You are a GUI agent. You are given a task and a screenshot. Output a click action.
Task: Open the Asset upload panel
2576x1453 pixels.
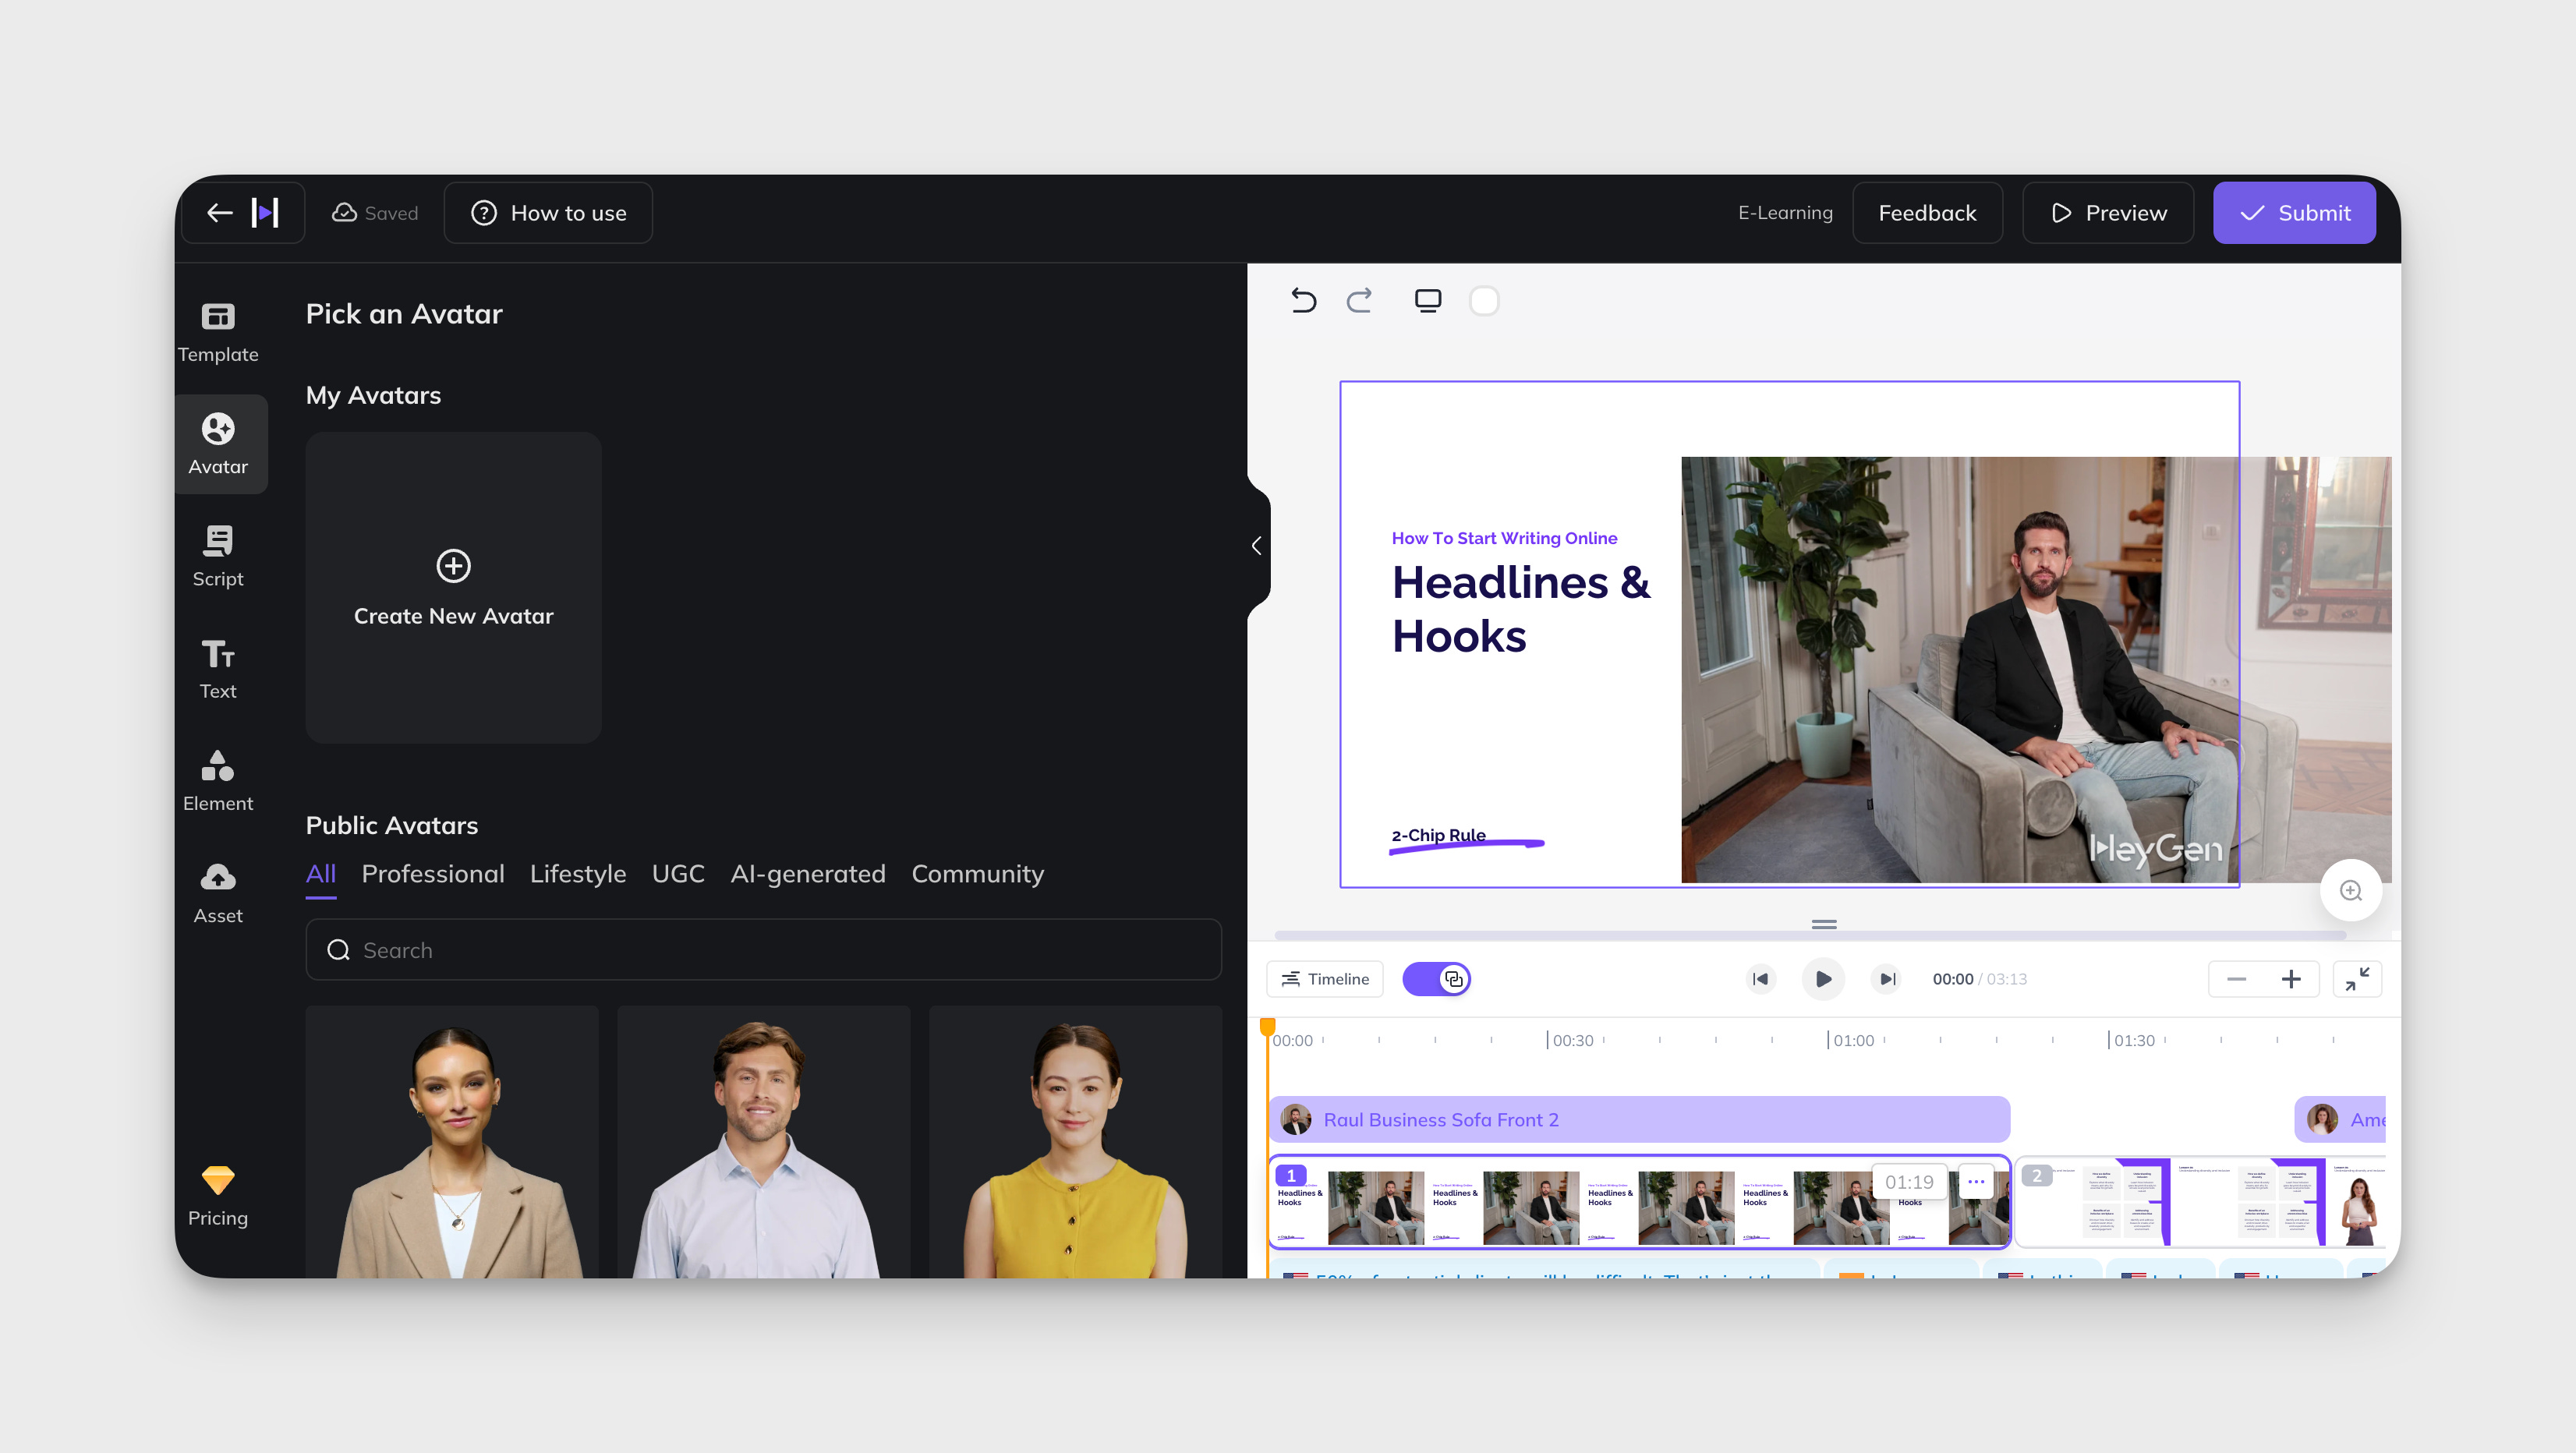(217, 892)
